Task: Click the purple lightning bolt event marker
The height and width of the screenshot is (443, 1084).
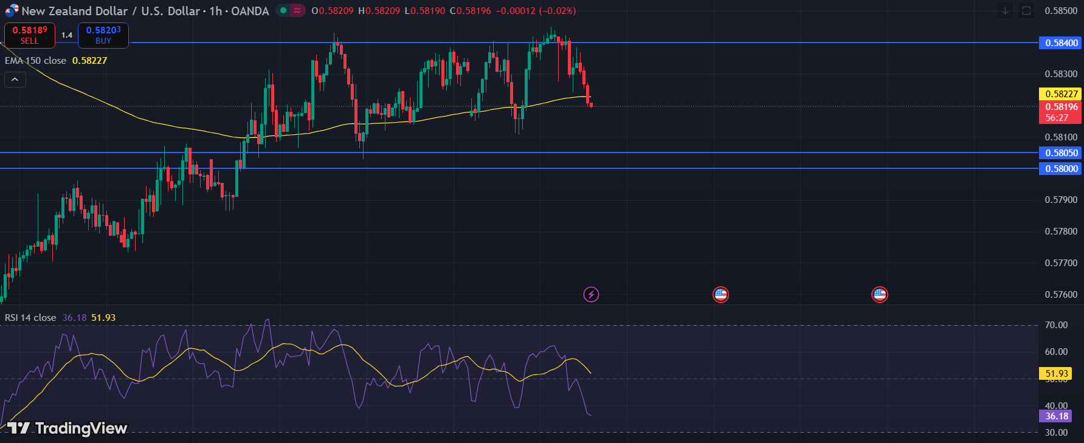Action: (x=591, y=295)
